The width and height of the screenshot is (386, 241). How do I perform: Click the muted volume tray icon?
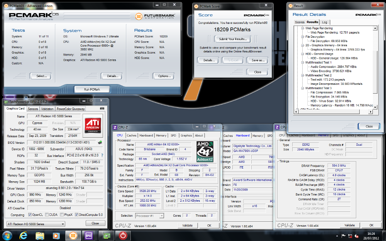[356, 236]
